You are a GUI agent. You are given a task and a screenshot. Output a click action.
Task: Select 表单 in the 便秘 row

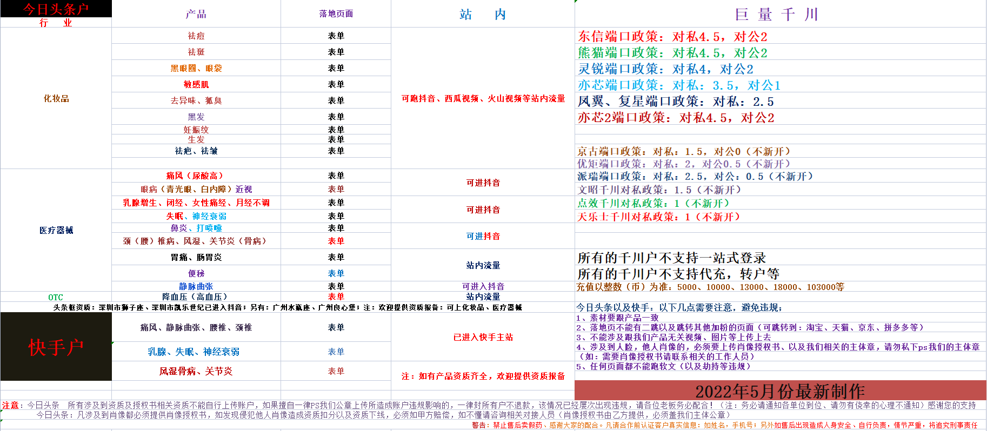click(x=336, y=273)
